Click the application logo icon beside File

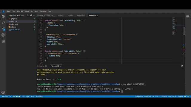click(3, 11)
